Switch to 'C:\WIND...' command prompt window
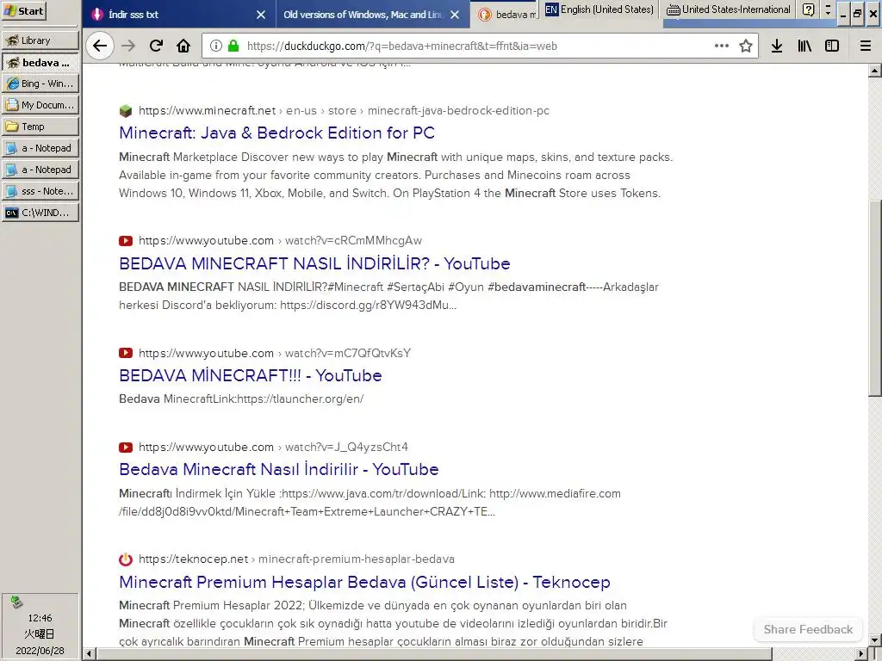Image resolution: width=882 pixels, height=661 pixels. coord(40,213)
